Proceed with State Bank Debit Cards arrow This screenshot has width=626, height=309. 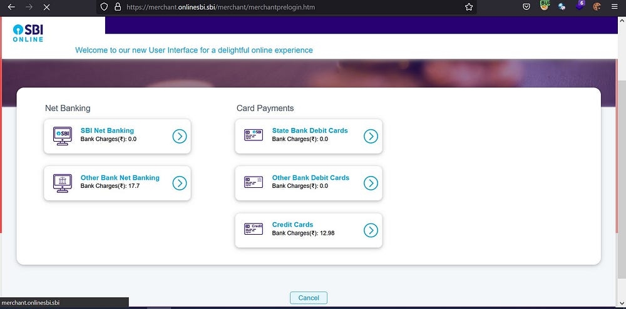[371, 136]
